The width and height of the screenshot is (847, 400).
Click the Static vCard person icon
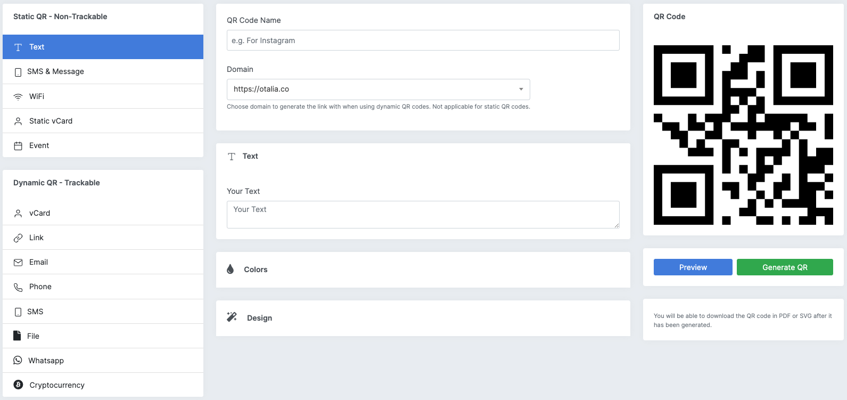pyautogui.click(x=18, y=121)
